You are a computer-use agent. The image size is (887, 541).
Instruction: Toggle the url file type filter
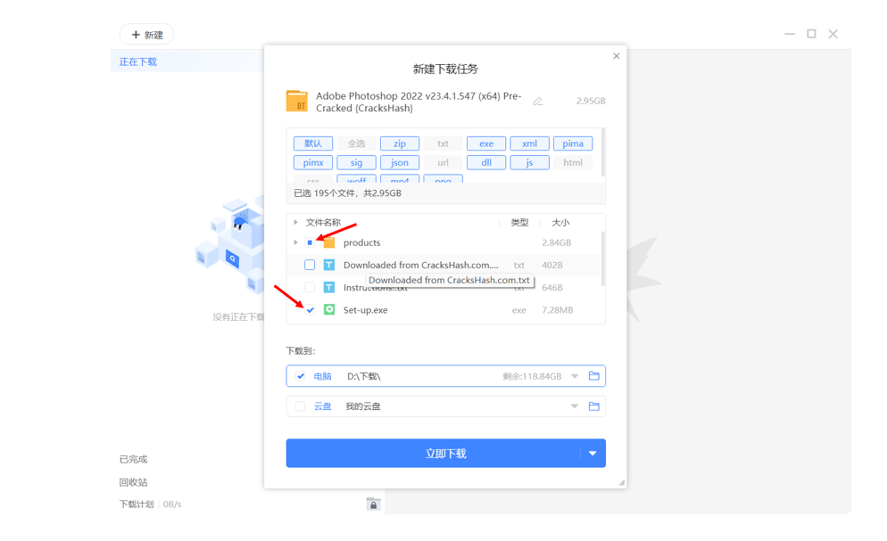[443, 163]
